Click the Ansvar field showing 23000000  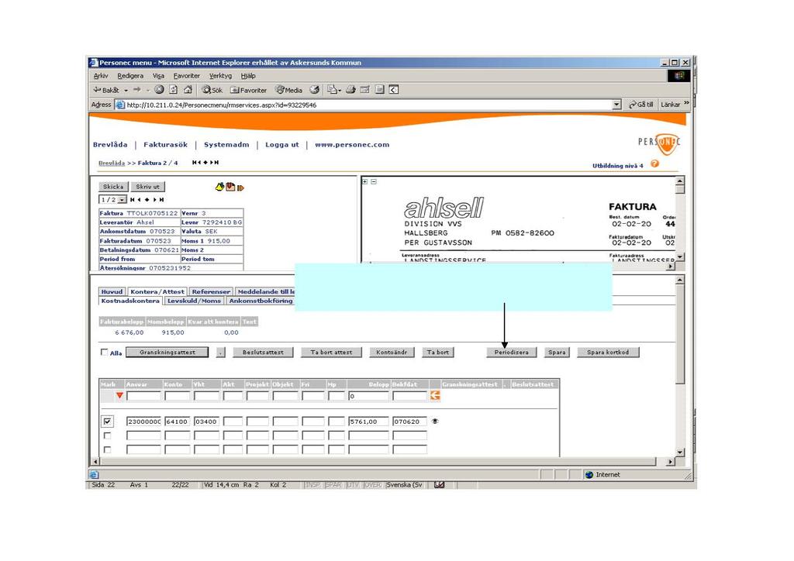pyautogui.click(x=143, y=421)
